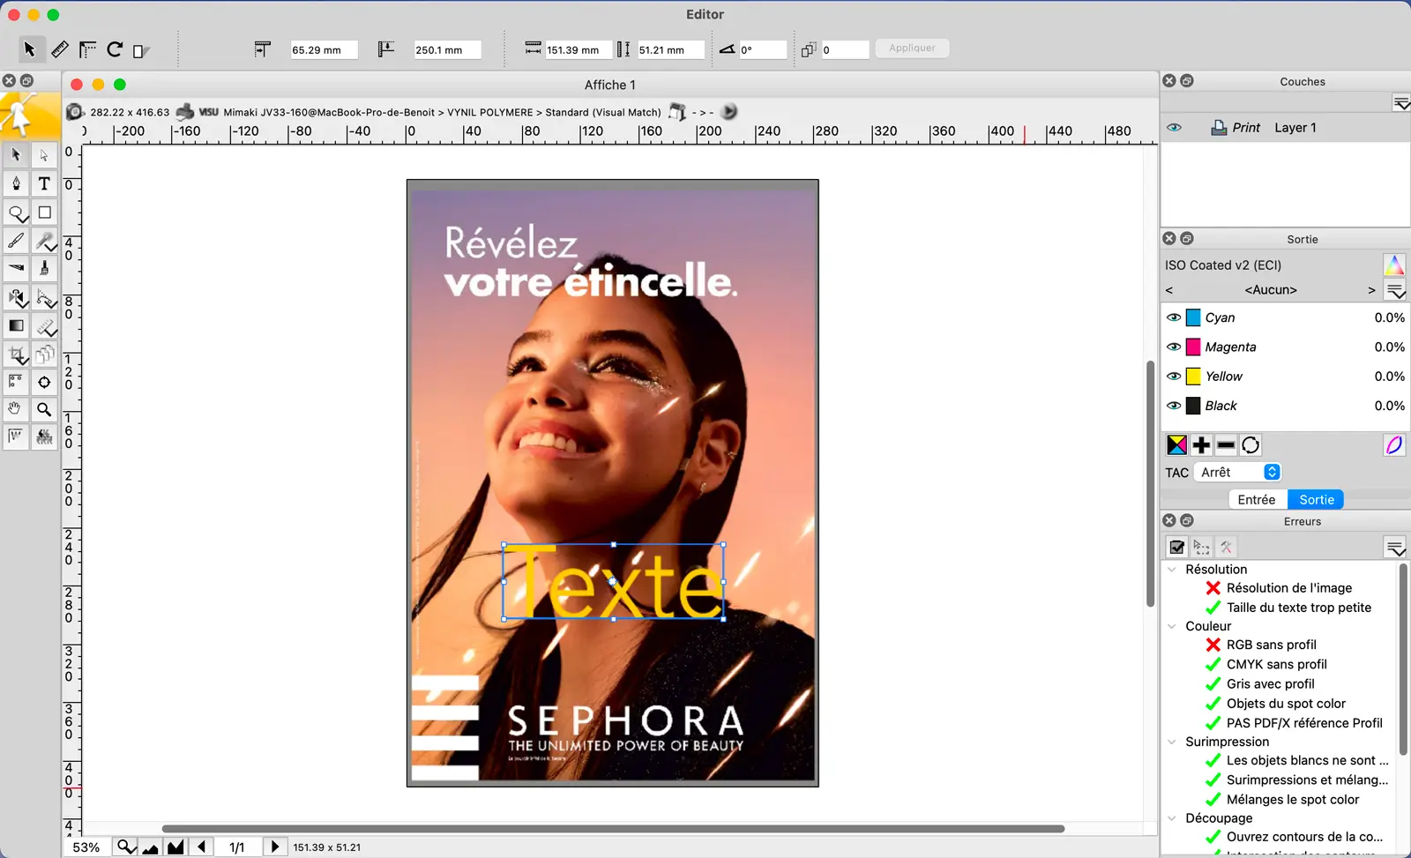Select the crop tool
Screen dimensions: 1411x858
coord(16,354)
